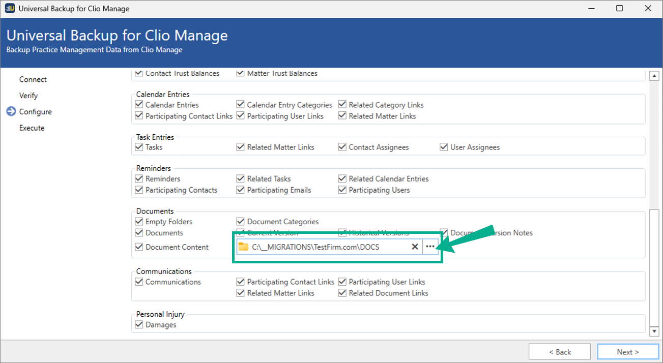Screen dimensions: 663x363
Task: Click scrollbar up arrow
Action: click(654, 76)
